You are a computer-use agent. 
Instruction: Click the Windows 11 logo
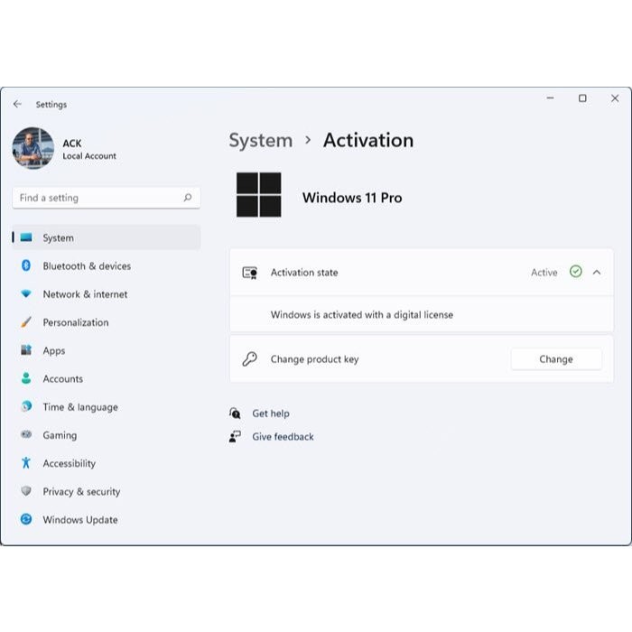(259, 195)
